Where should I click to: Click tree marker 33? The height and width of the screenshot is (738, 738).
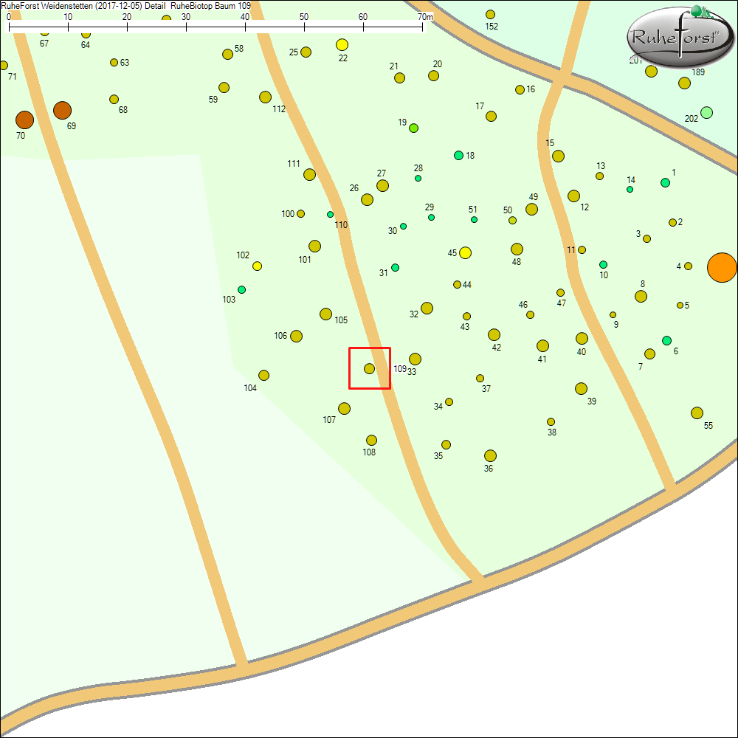point(415,359)
